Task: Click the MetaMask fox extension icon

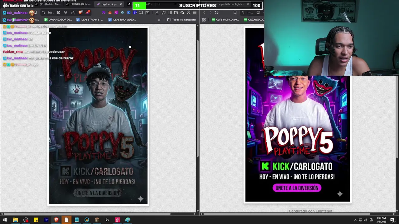Action: click(x=110, y=12)
